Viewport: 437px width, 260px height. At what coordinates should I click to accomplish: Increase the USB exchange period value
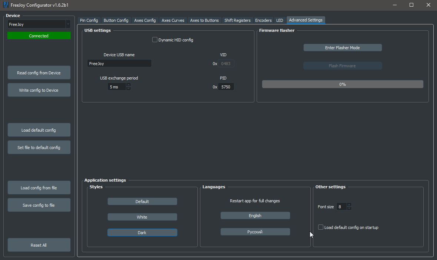(x=129, y=85)
